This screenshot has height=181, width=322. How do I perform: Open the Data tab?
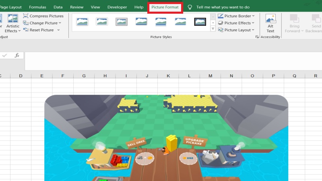pos(58,7)
